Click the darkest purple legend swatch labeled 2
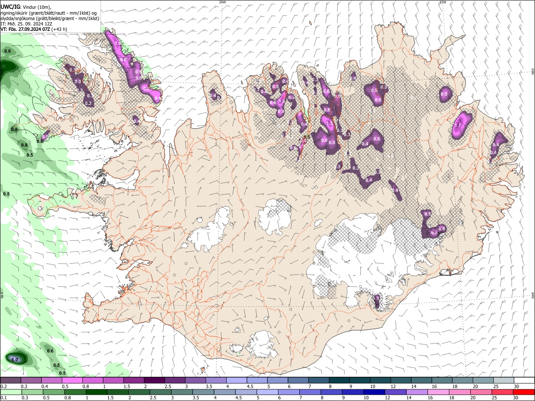 tap(154, 381)
